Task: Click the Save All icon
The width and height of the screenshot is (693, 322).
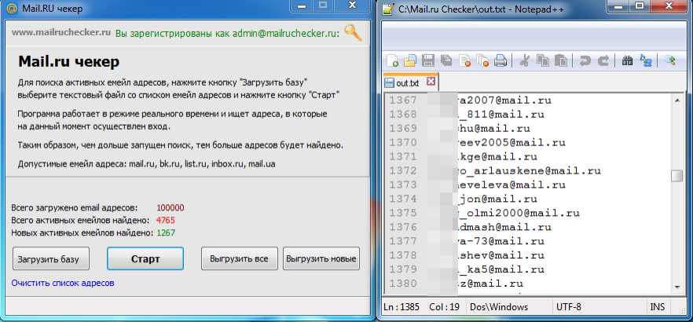Action: [446, 60]
